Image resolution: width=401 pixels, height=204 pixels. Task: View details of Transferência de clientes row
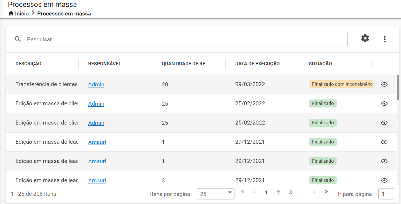[x=384, y=85]
